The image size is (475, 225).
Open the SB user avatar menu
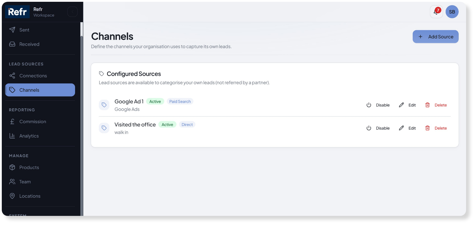point(452,12)
